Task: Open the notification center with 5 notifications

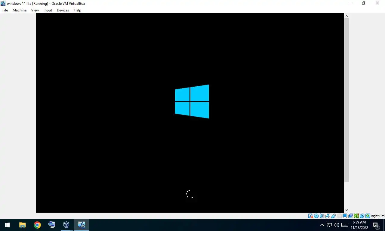Action: click(x=376, y=225)
